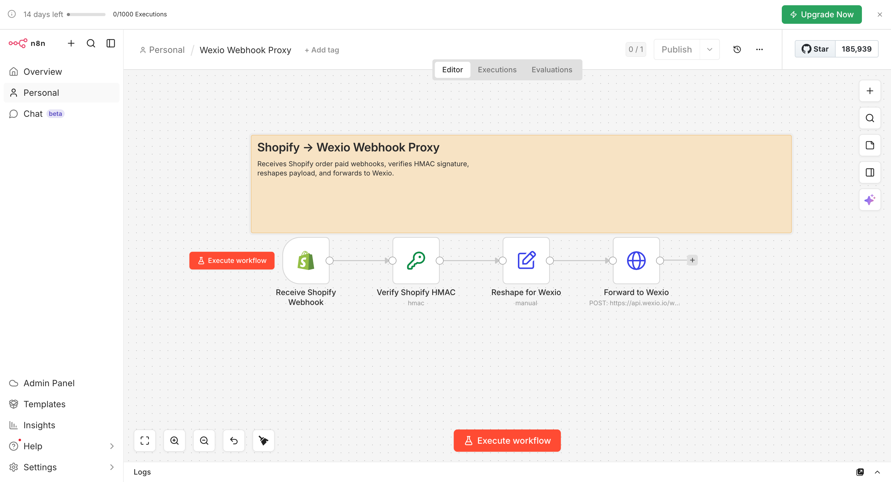Open the Reshape for Wexio edit node
The height and width of the screenshot is (482, 891).
pyautogui.click(x=526, y=260)
